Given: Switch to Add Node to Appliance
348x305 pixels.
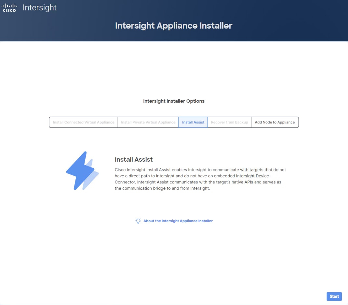Looking at the screenshot, I should tap(275, 122).
